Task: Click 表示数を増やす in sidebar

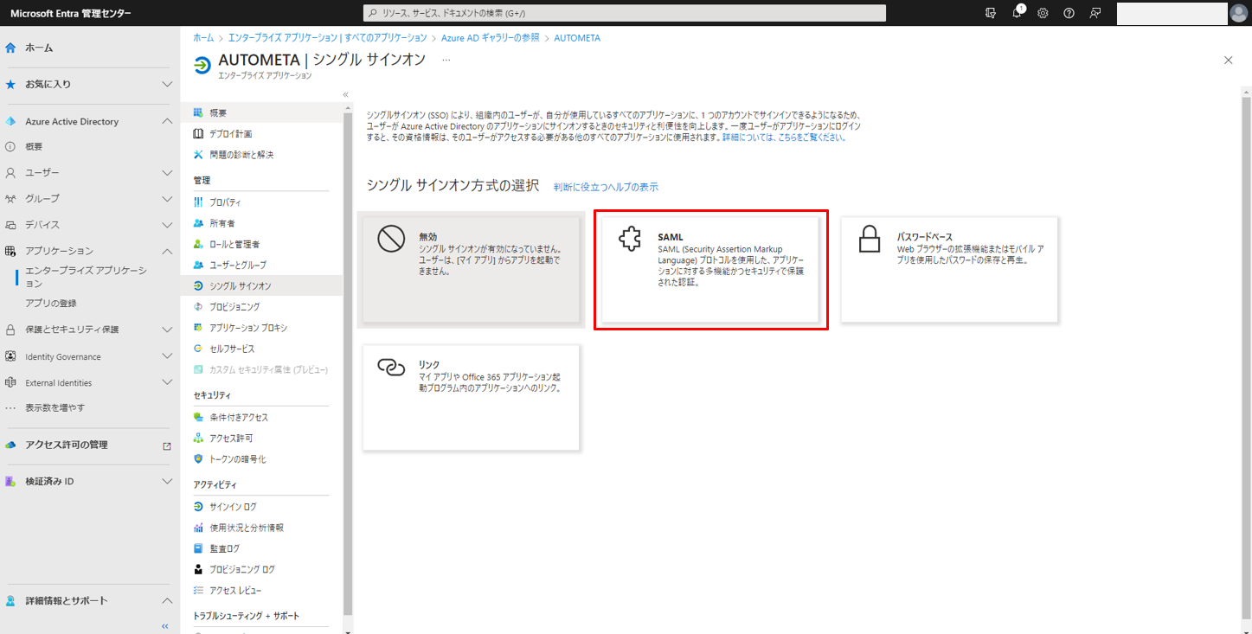Action: point(55,407)
